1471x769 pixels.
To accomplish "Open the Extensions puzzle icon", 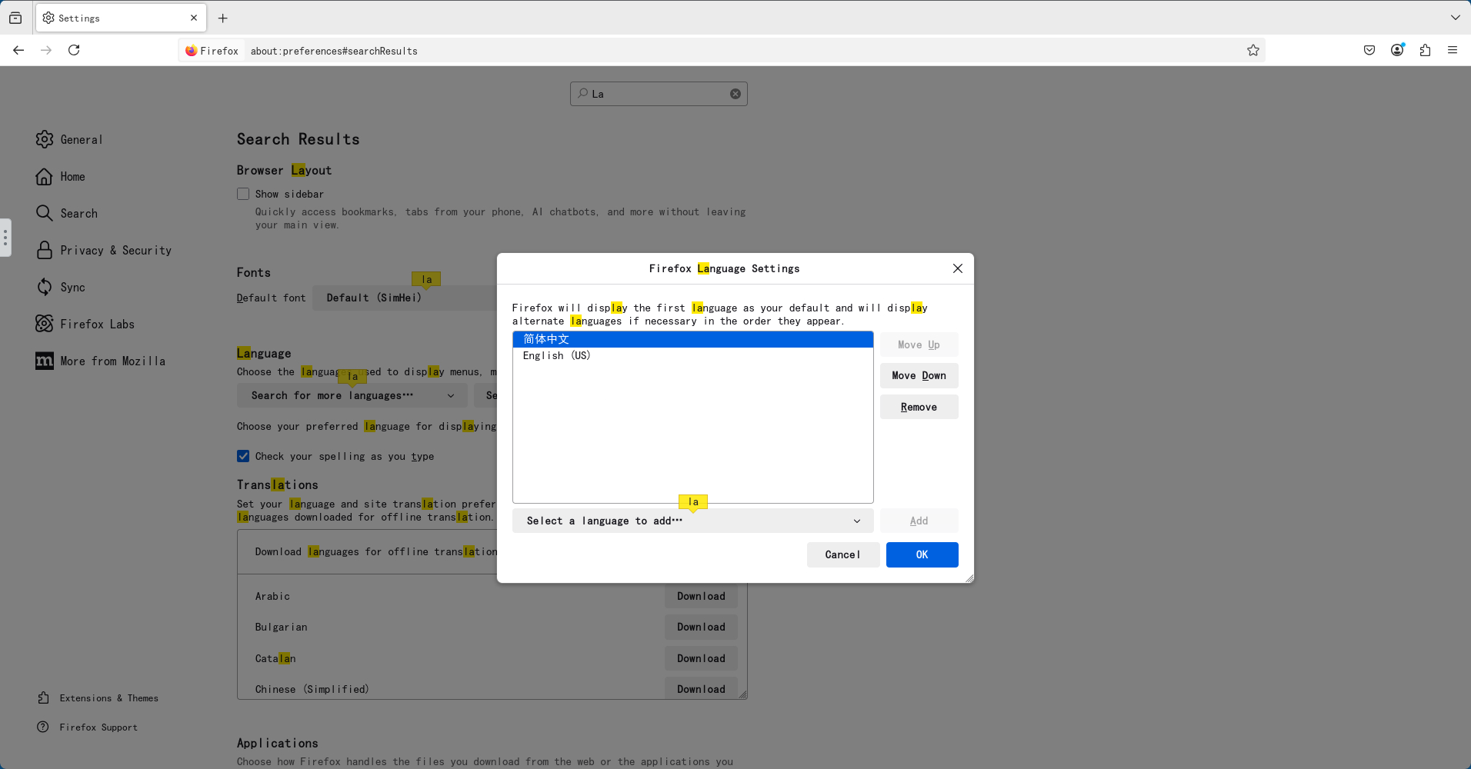I will tap(1425, 50).
